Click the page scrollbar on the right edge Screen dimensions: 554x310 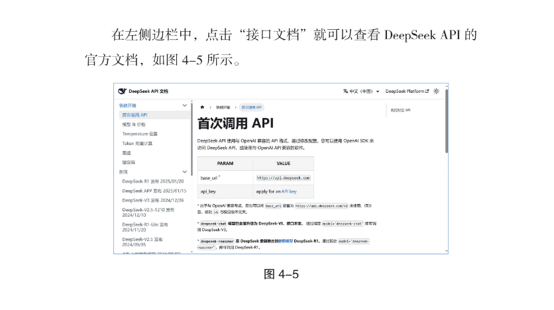[447, 121]
